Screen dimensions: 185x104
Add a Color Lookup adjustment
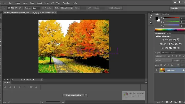click(180, 44)
